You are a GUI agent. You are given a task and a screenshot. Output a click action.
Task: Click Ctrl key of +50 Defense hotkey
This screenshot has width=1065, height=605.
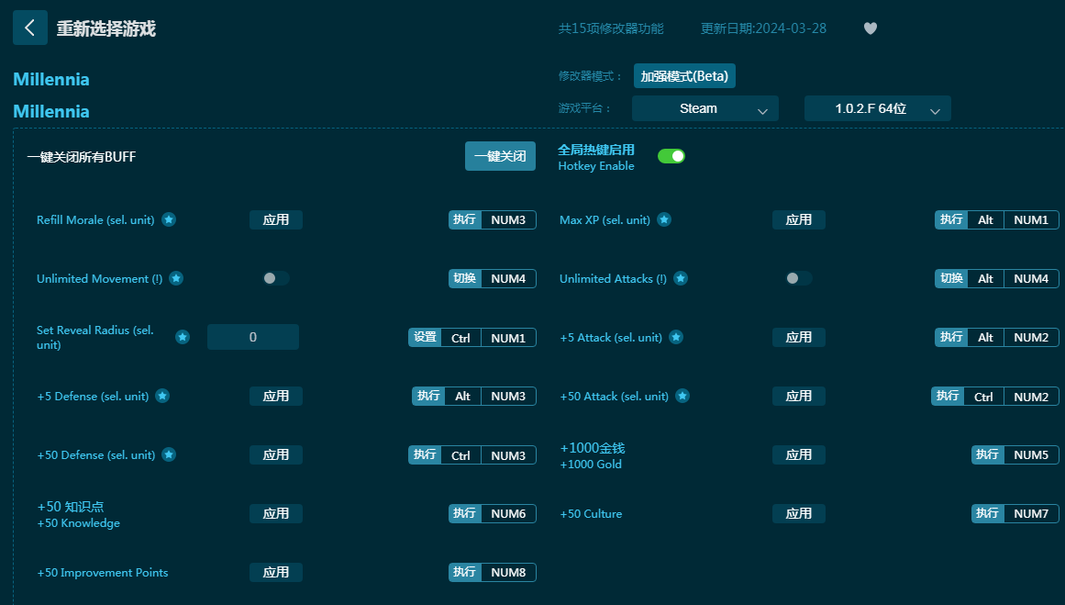coord(460,455)
